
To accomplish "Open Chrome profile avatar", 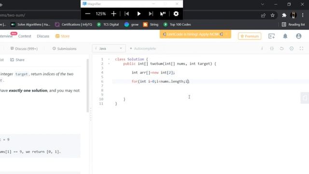I will tap(294, 15).
